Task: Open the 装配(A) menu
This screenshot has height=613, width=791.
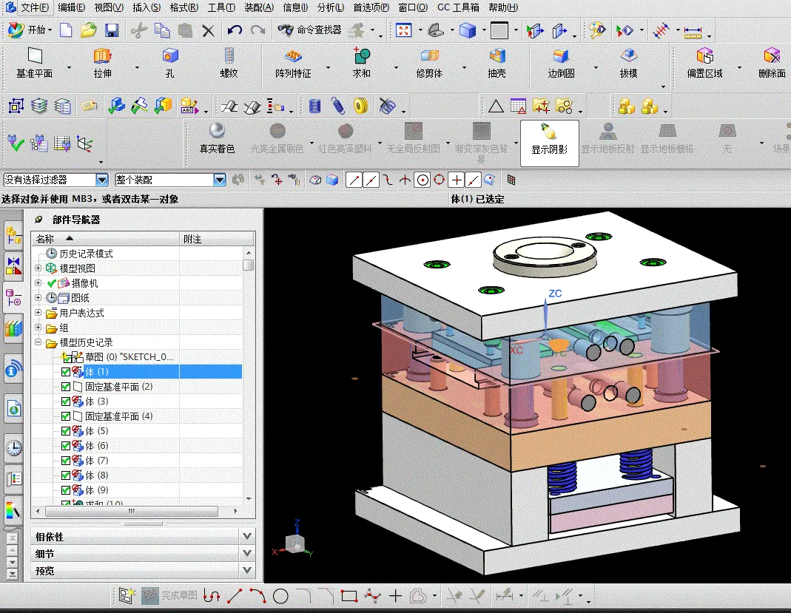Action: point(259,7)
